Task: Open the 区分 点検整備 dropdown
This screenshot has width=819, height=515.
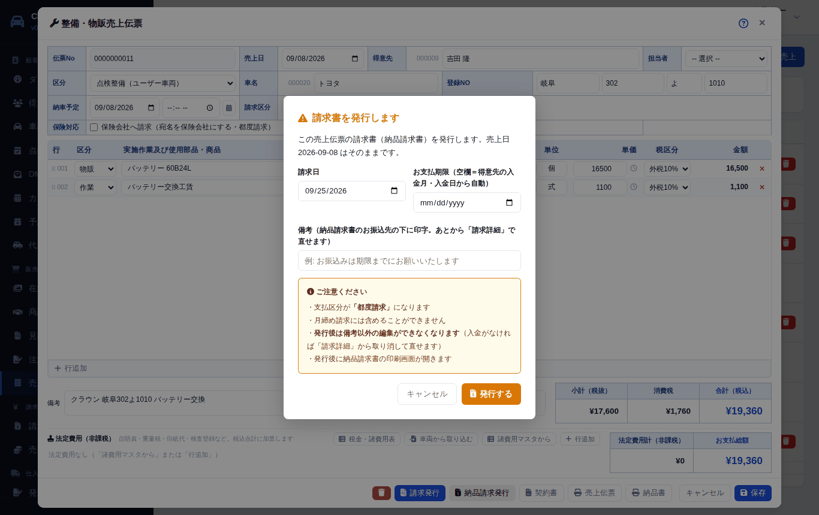Action: (162, 83)
